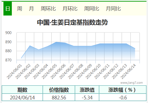The height and width of the screenshot is (103, 148).
Task: Click the 2024/06/02 data point on the line
Action: [30, 46]
